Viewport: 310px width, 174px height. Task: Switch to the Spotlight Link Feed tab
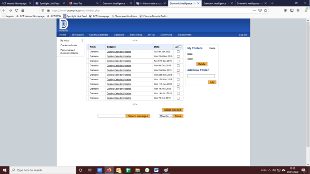click(50, 3)
